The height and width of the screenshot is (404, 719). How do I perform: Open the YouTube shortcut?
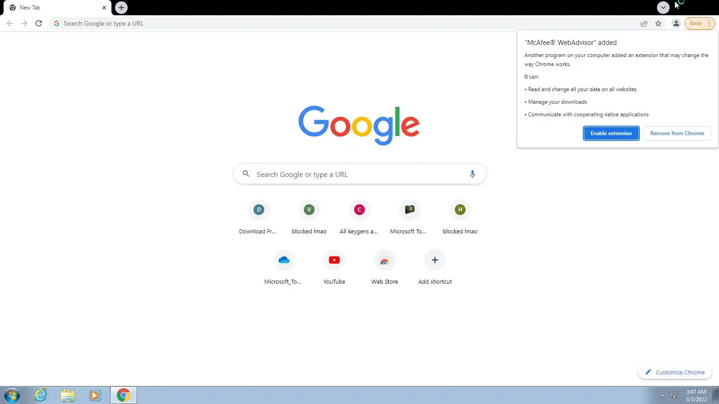coord(334,268)
